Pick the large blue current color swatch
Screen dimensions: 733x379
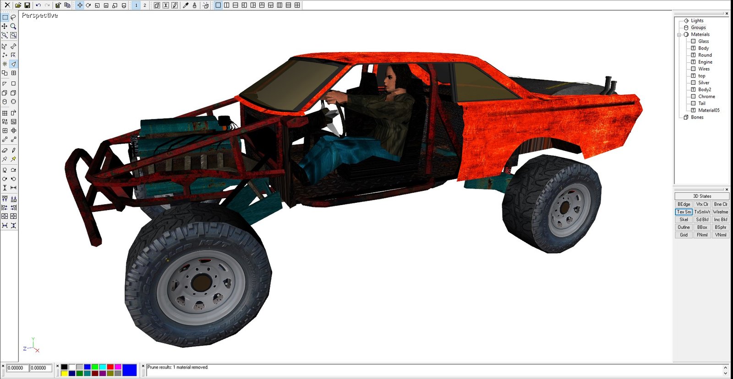[129, 370]
